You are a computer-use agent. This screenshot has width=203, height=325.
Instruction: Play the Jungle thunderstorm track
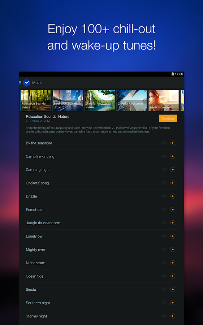173,223
